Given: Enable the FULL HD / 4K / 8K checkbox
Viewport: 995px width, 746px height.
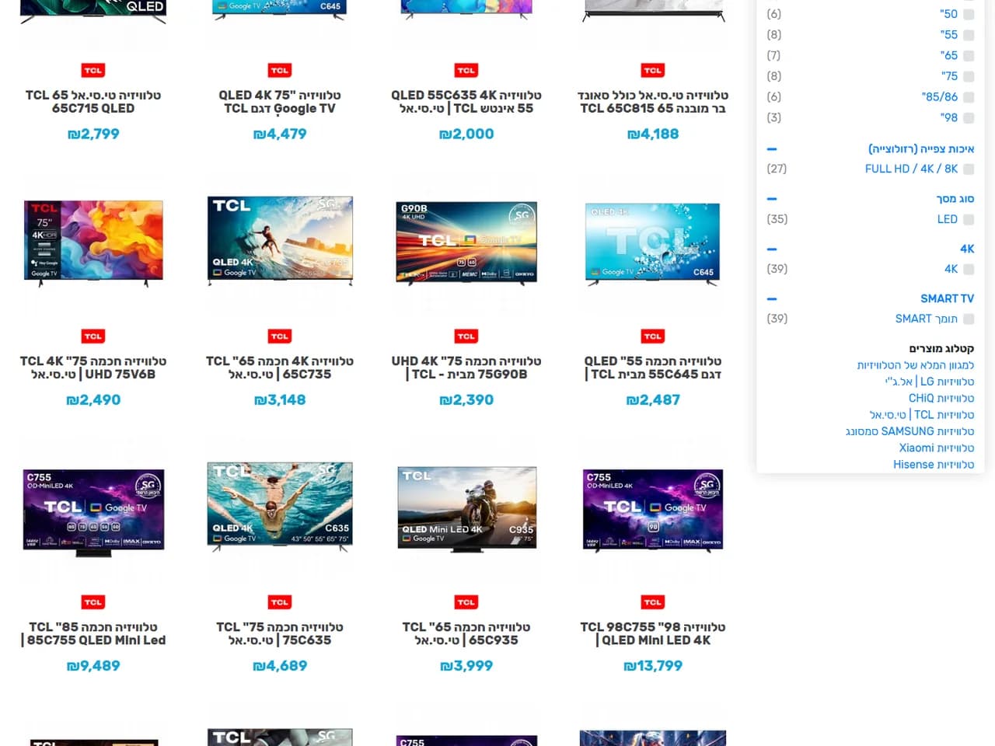Looking at the screenshot, I should click(969, 169).
